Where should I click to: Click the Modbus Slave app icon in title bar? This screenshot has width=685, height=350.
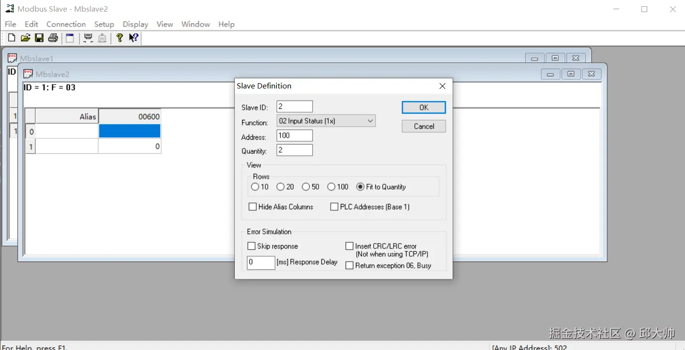[x=10, y=9]
